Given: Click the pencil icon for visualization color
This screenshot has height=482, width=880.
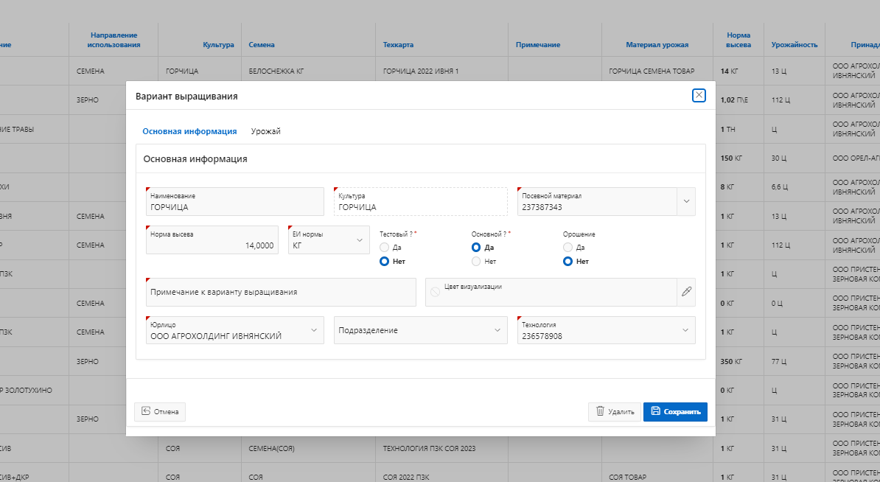Looking at the screenshot, I should click(x=686, y=292).
